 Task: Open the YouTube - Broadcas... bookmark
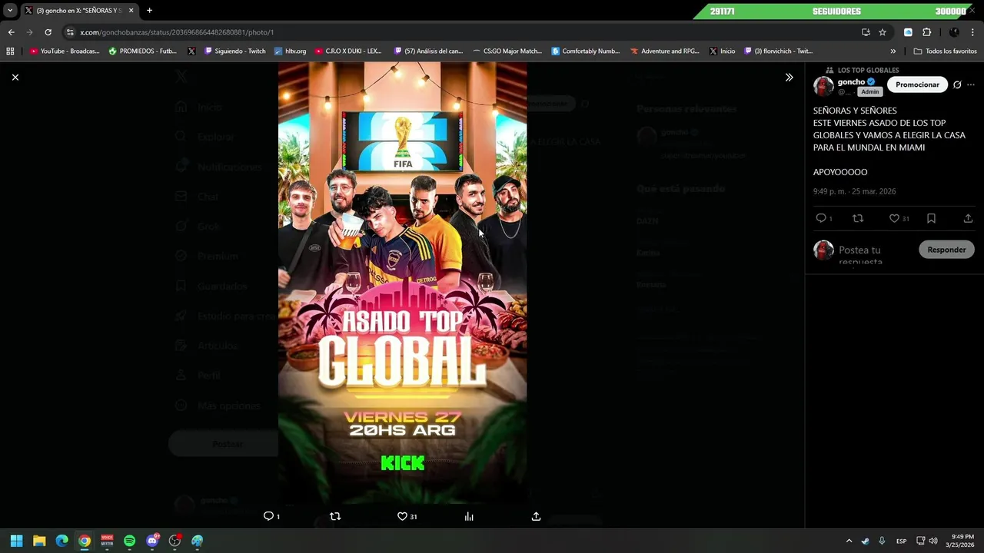(x=65, y=51)
